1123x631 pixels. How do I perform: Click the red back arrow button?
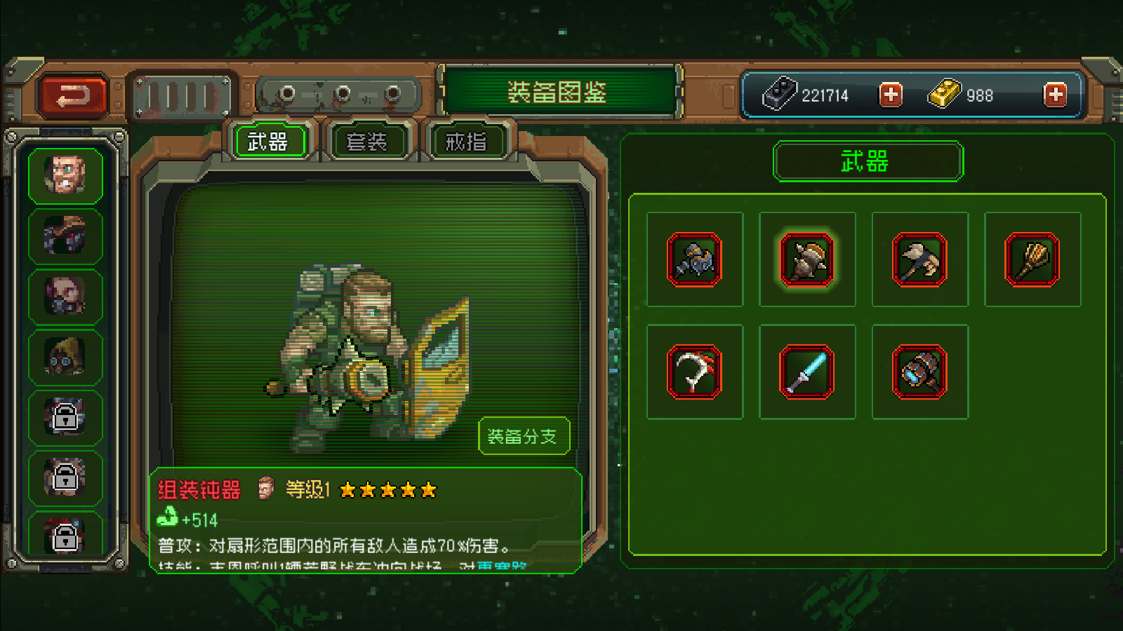point(73,95)
